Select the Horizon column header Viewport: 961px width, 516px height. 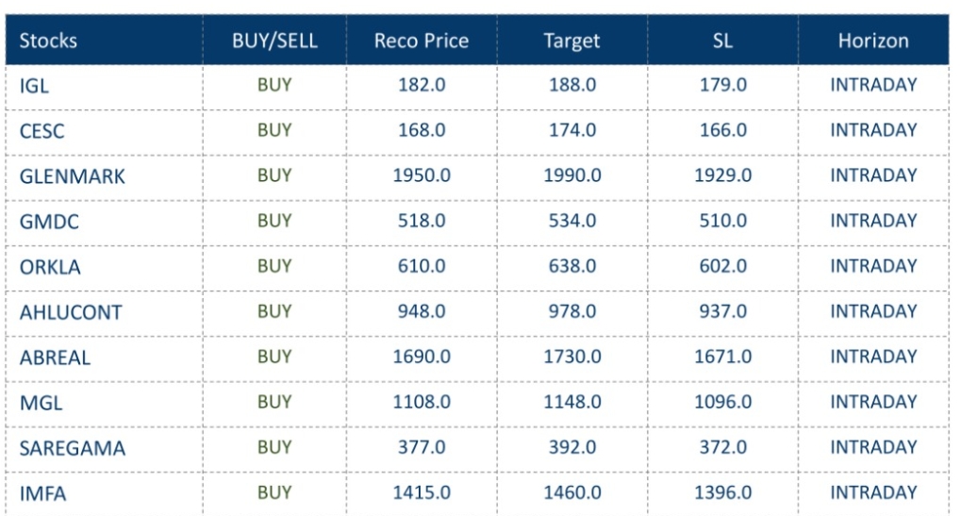(873, 41)
